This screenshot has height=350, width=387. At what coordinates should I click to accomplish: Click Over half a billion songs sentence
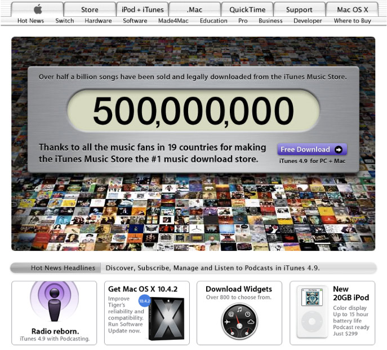[193, 77]
